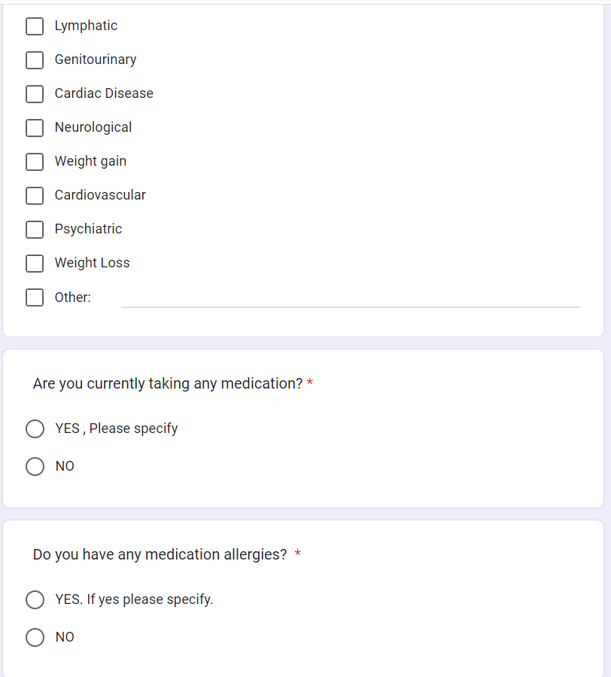611x677 pixels.
Task: Click the Other text input line
Action: tap(351, 298)
